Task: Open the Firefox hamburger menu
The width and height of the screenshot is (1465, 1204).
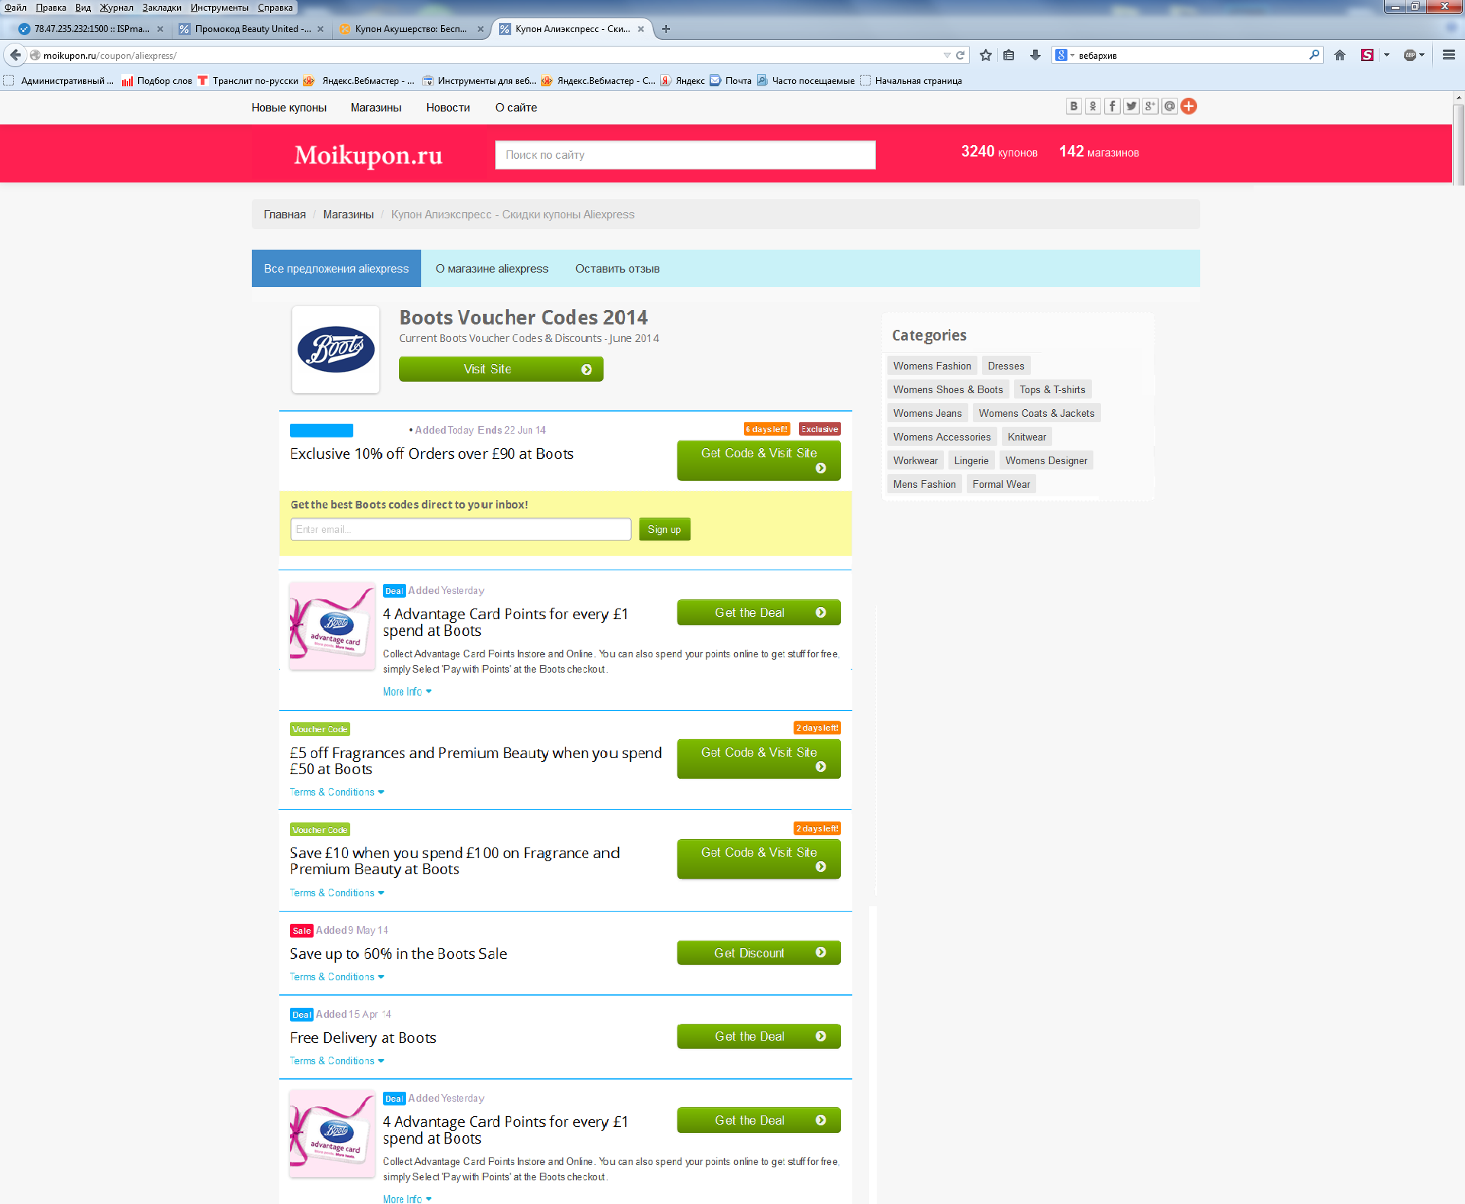Action: click(x=1449, y=55)
